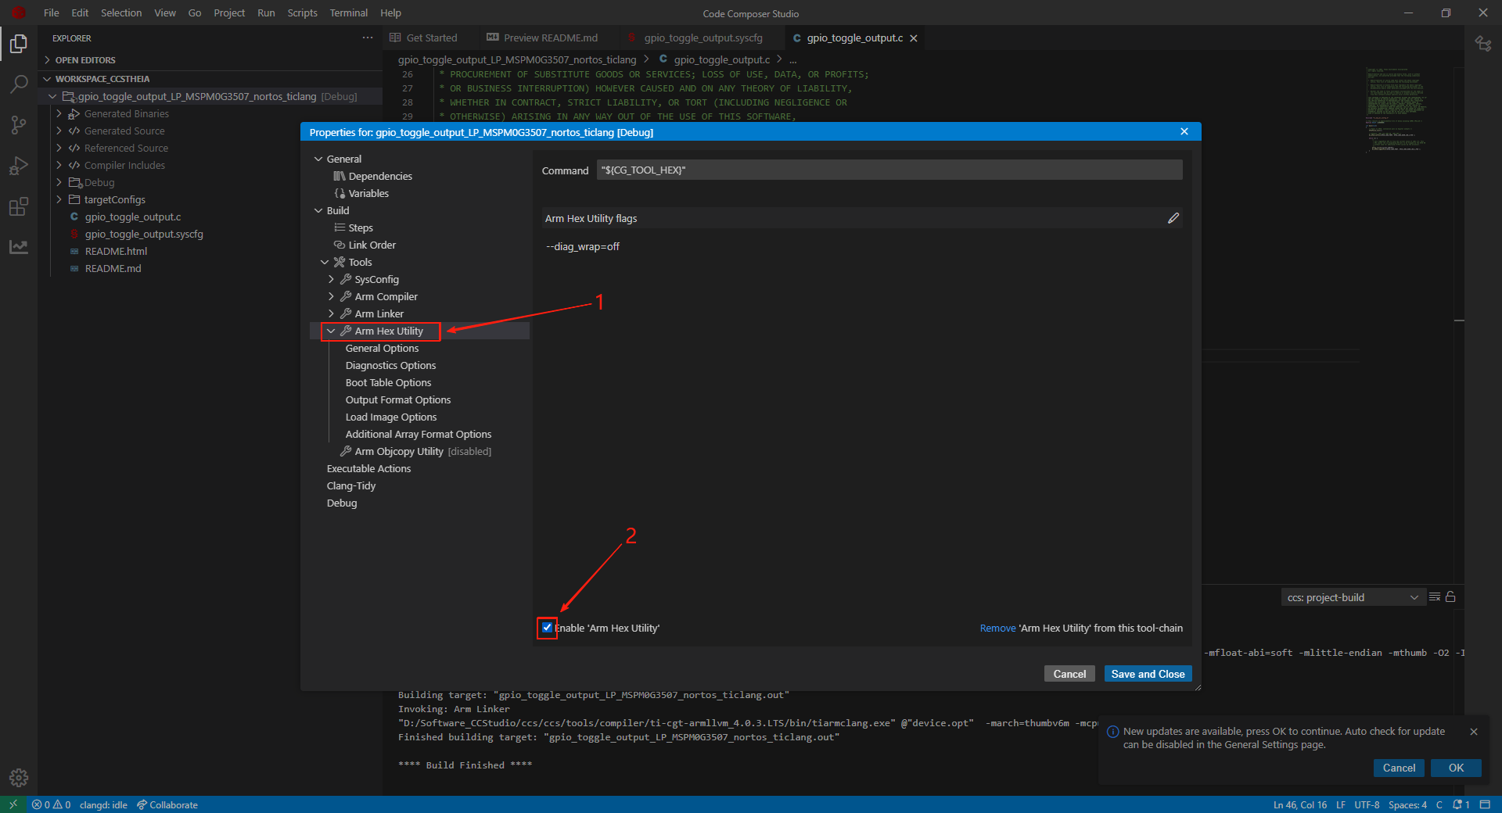Click the Command input field
This screenshot has height=813, width=1502.
point(889,170)
